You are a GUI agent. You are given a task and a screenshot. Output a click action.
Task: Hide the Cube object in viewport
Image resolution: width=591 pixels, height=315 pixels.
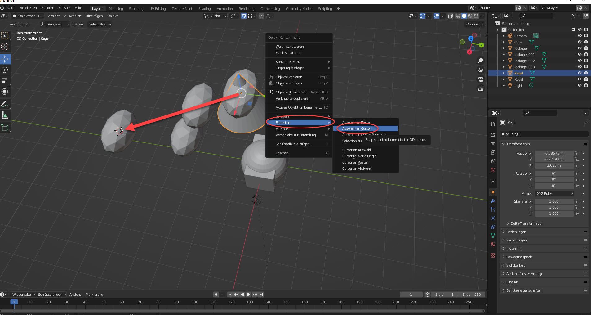click(x=579, y=42)
